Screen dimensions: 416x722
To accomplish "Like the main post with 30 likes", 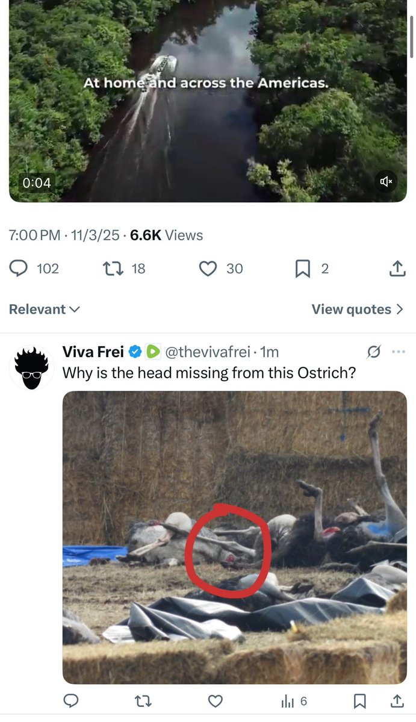I will (208, 269).
